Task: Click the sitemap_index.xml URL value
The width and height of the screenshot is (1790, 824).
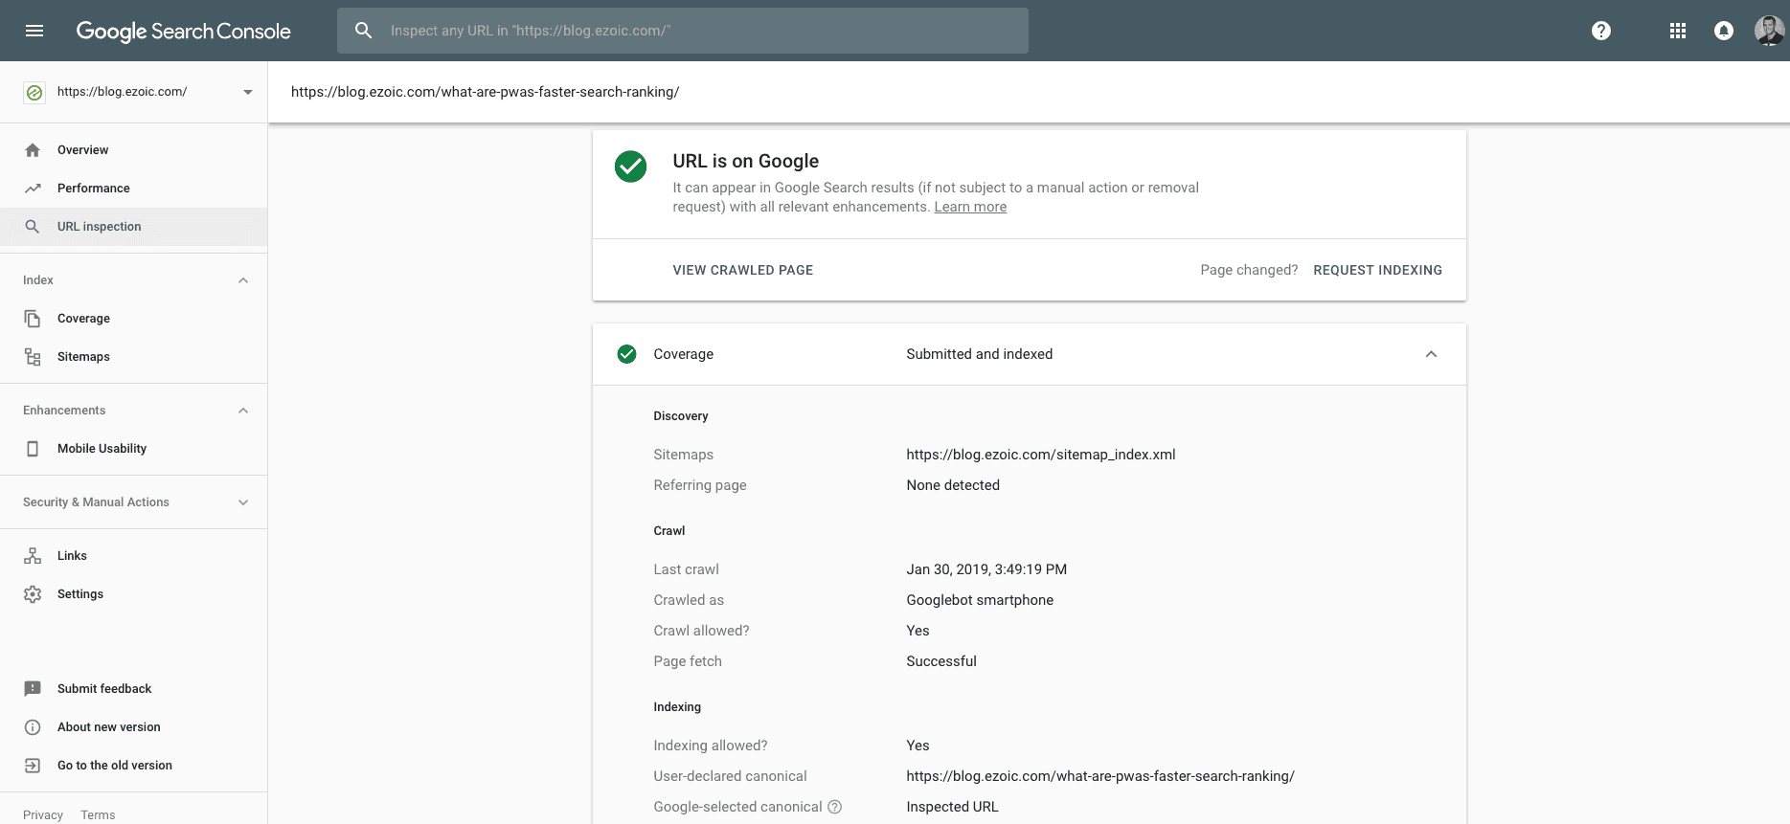Action: [1041, 455]
